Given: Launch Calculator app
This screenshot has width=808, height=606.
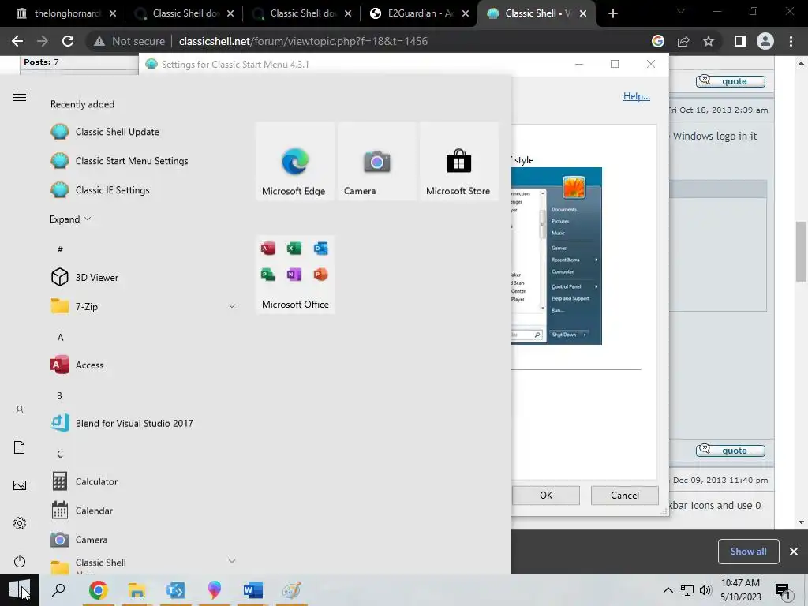Looking at the screenshot, I should point(84,481).
